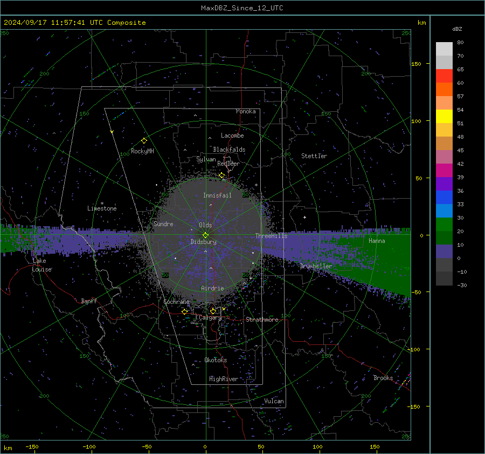Click the Drumheller town label
Viewport: 485px width, 454px height.
tap(316, 266)
